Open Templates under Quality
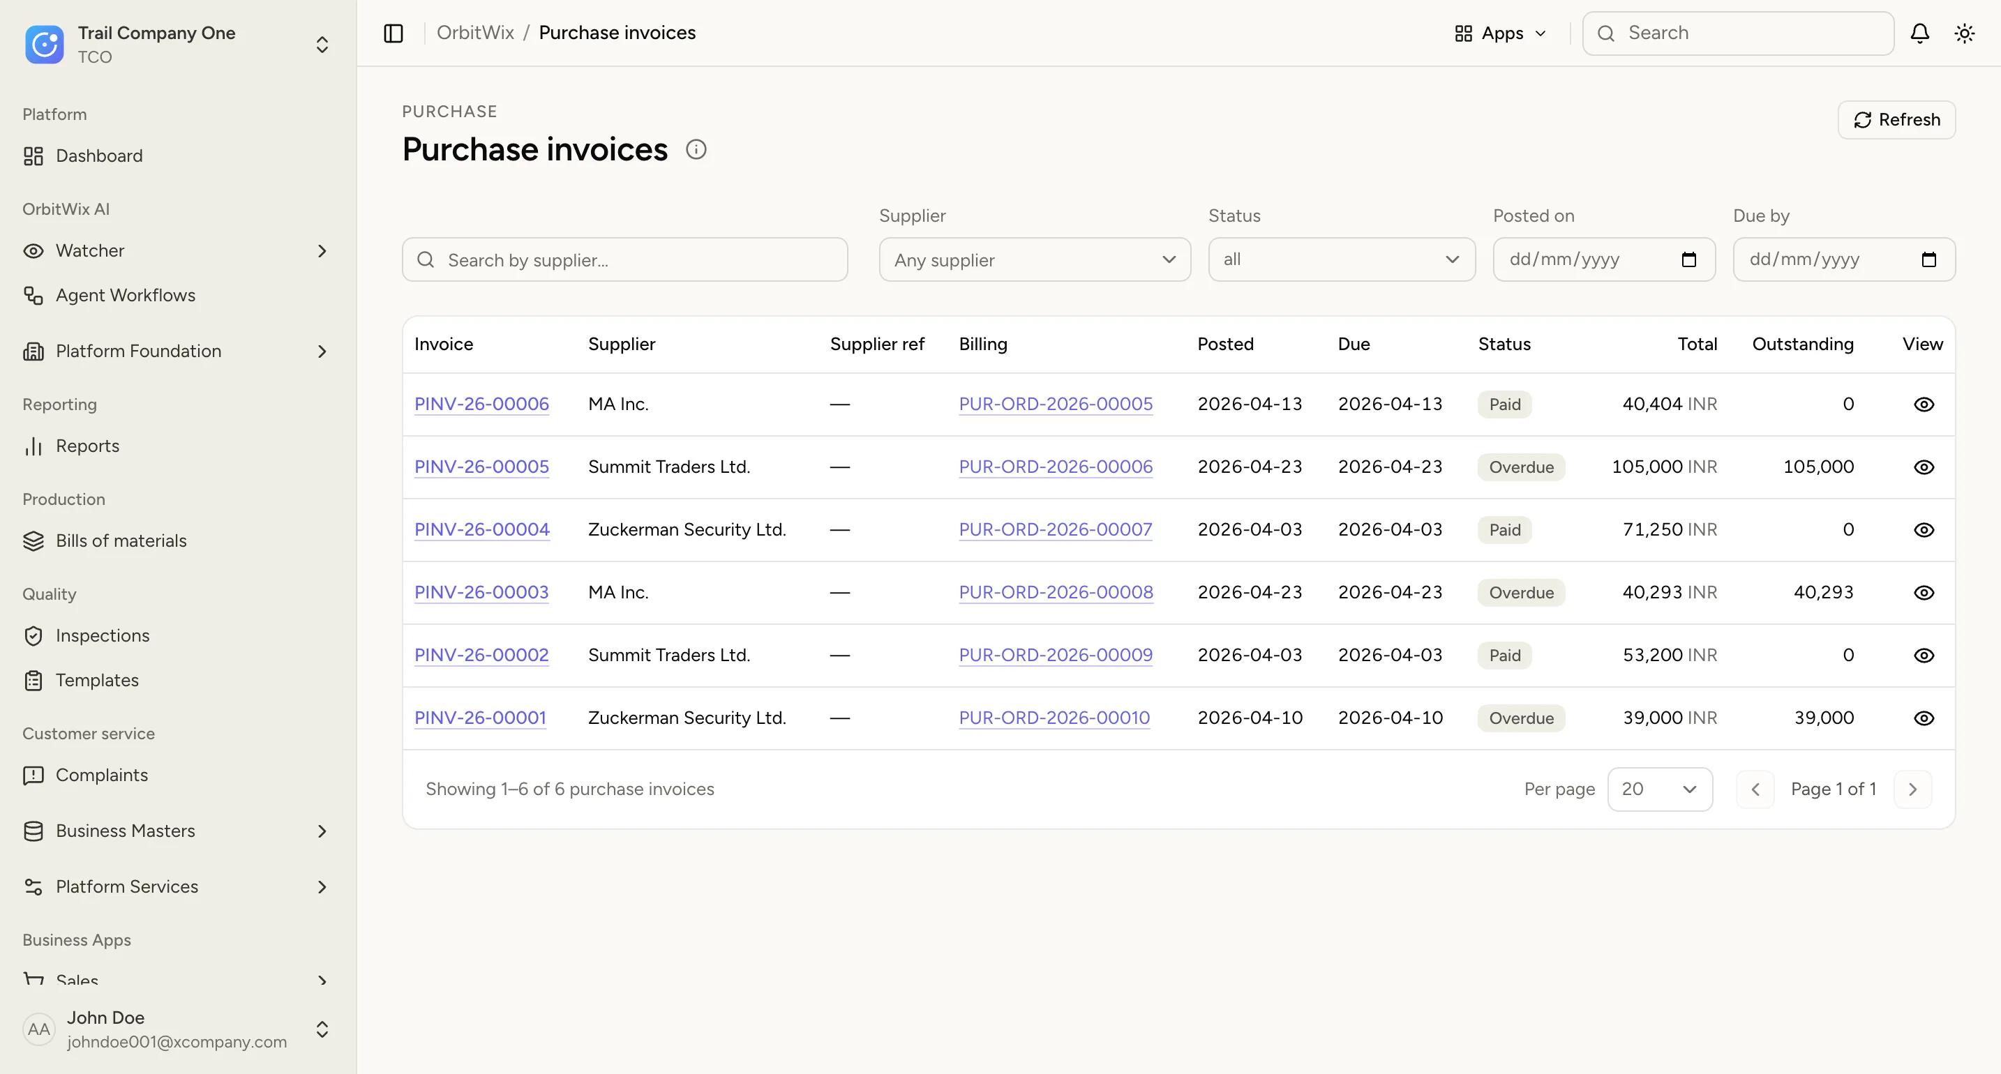Viewport: 2001px width, 1074px height. [178, 680]
